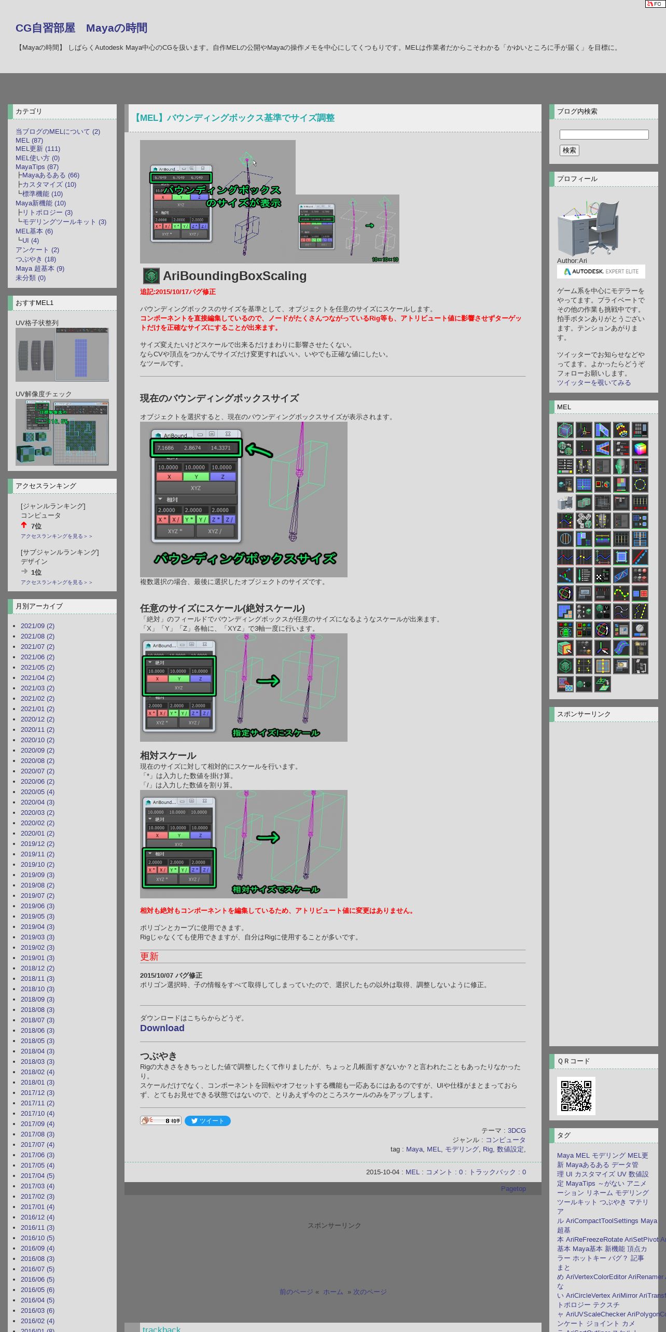Click the wireframe cube MEL icon in first row
Viewport: 666px width, 1332px height.
pyautogui.click(x=565, y=430)
